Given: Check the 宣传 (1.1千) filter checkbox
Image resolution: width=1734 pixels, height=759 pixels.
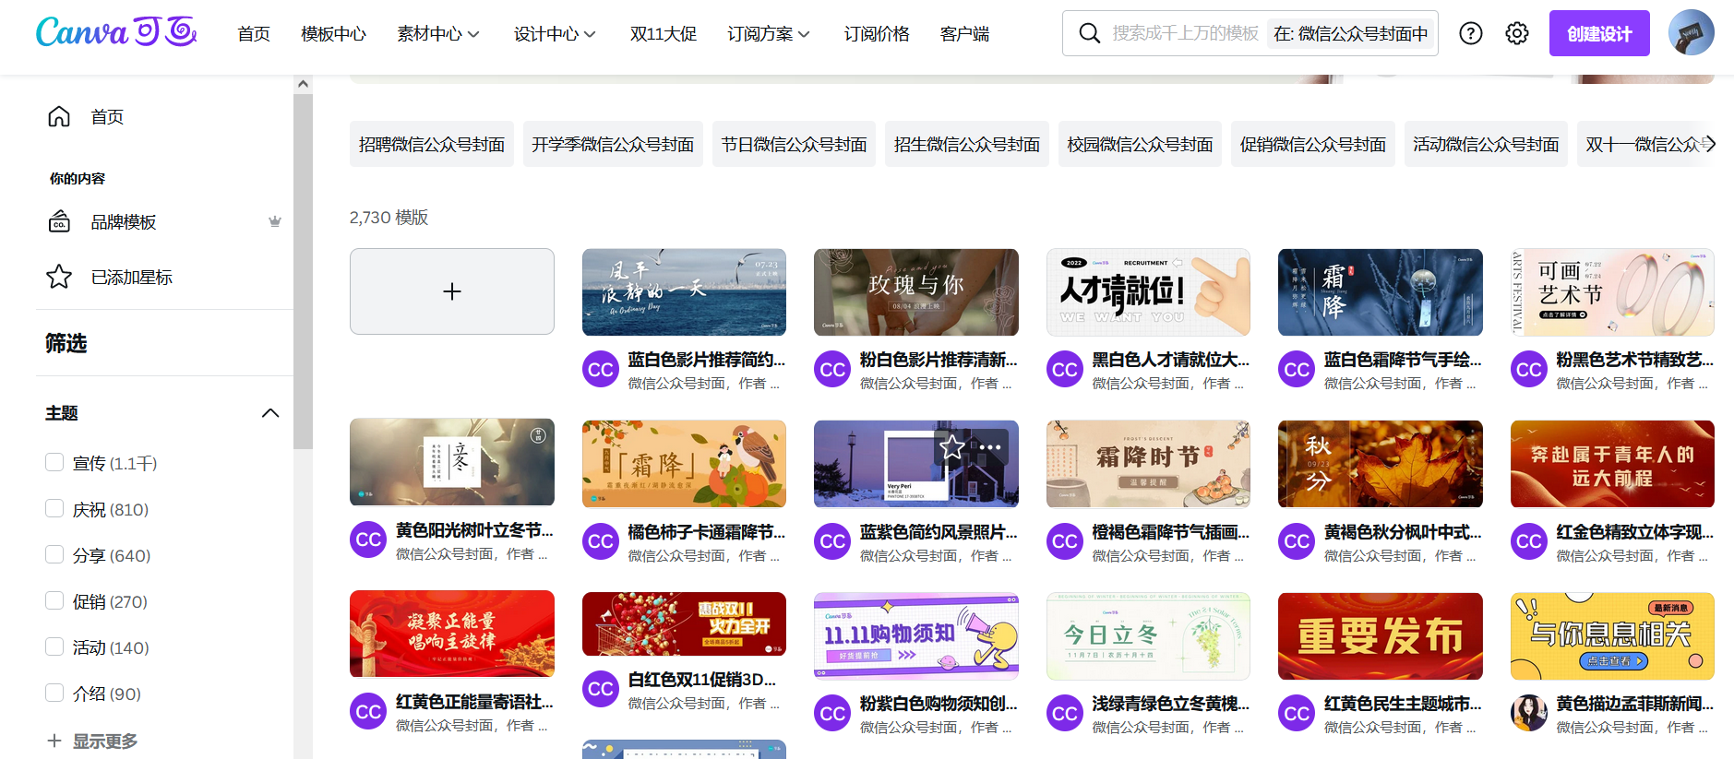Looking at the screenshot, I should pyautogui.click(x=54, y=462).
